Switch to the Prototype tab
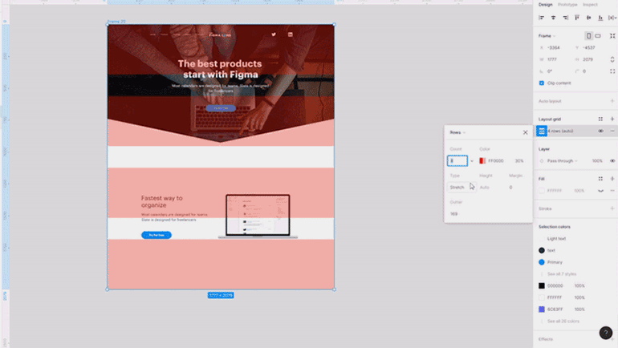The width and height of the screenshot is (618, 348). [x=567, y=5]
